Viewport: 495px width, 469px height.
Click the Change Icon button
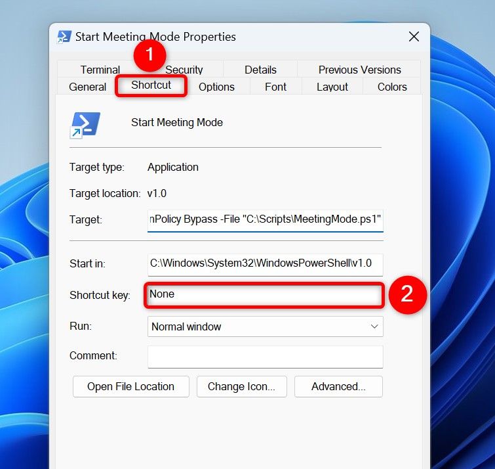[241, 386]
